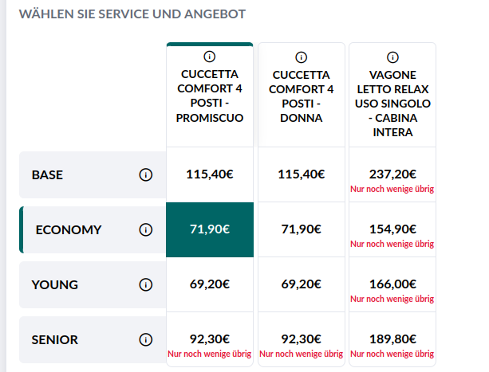Open the BASE fare info icon
Screen dimensions: 489x372
[145, 174]
